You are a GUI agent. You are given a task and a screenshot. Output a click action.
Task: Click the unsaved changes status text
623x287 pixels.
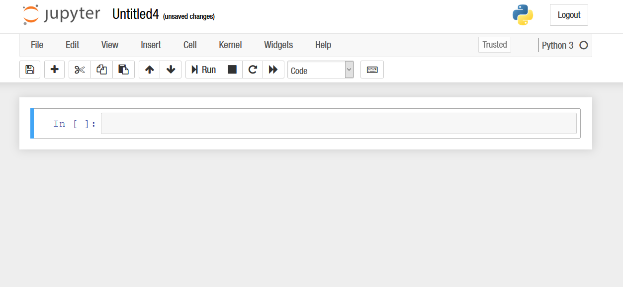(x=189, y=16)
